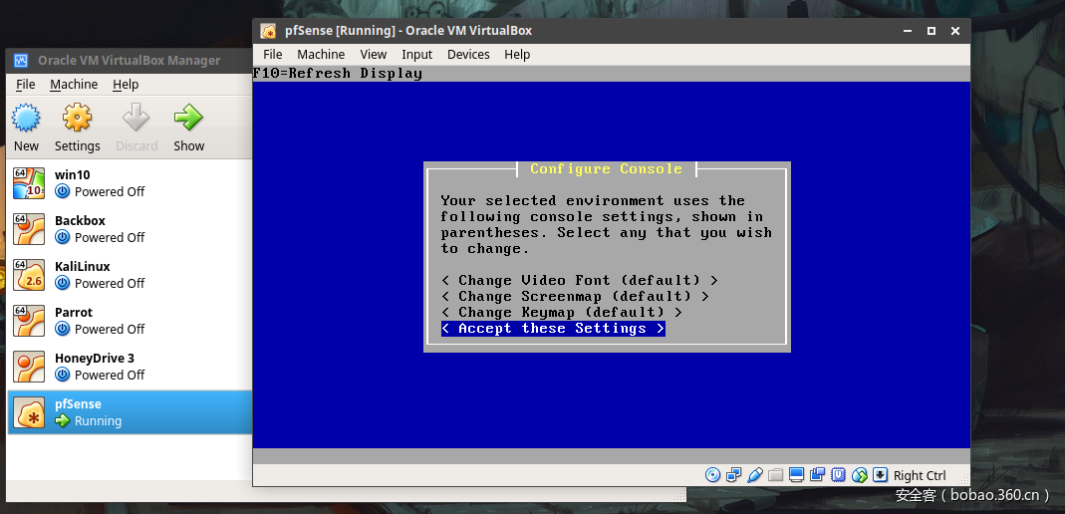Click the New VM toolbar icon

coord(26,119)
